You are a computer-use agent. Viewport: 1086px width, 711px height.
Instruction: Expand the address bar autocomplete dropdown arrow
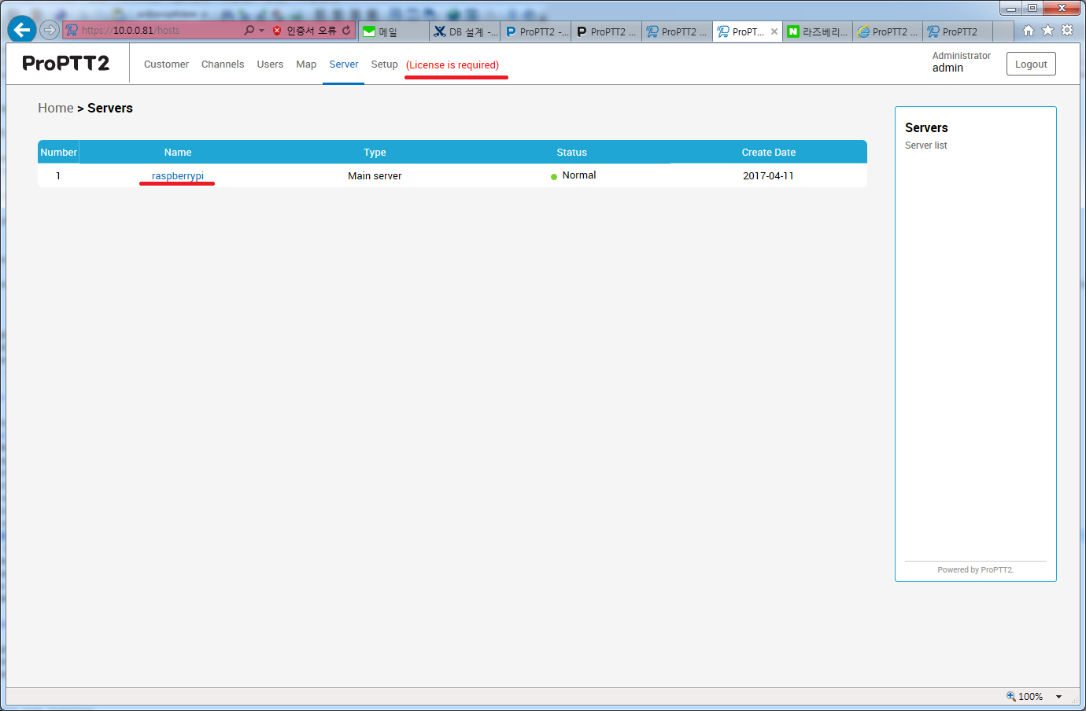tap(261, 31)
